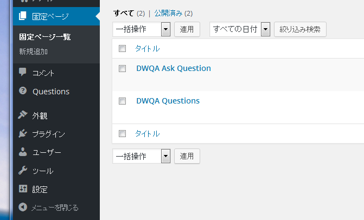Viewport: 364px width, 220px height.
Task: Open the top 一括操作 bulk actions dropdown
Action: coord(142,29)
